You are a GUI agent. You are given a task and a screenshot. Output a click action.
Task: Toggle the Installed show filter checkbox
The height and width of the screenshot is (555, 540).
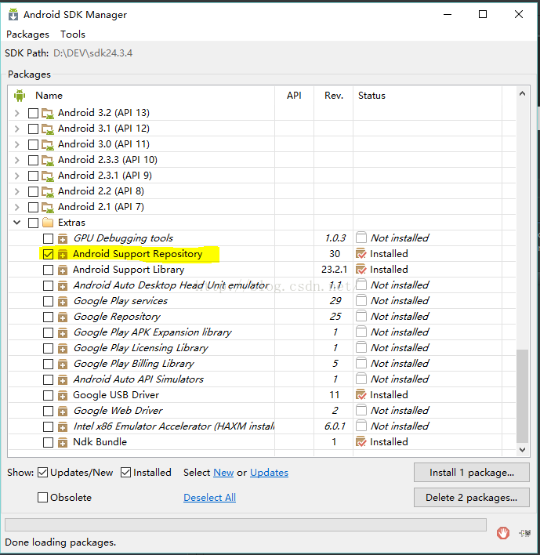[125, 473]
